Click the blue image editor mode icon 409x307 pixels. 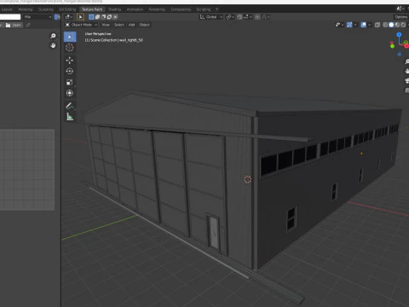point(57,17)
